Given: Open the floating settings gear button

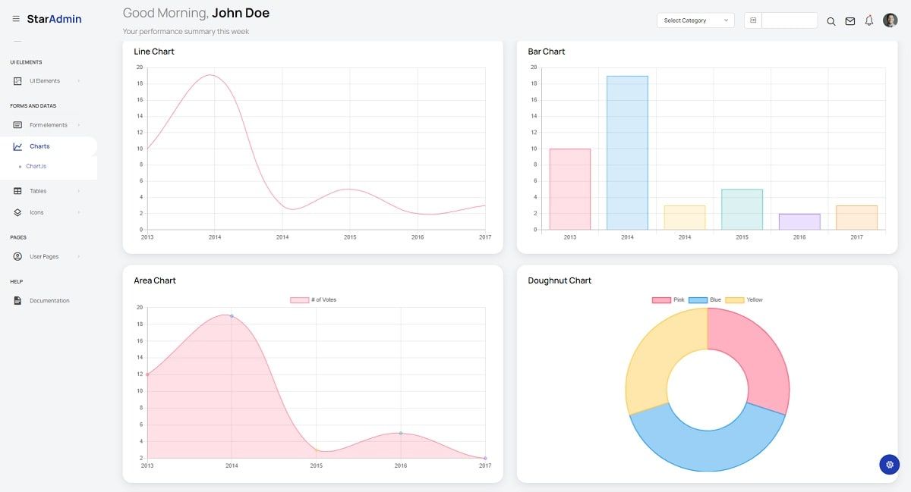Looking at the screenshot, I should coord(889,464).
